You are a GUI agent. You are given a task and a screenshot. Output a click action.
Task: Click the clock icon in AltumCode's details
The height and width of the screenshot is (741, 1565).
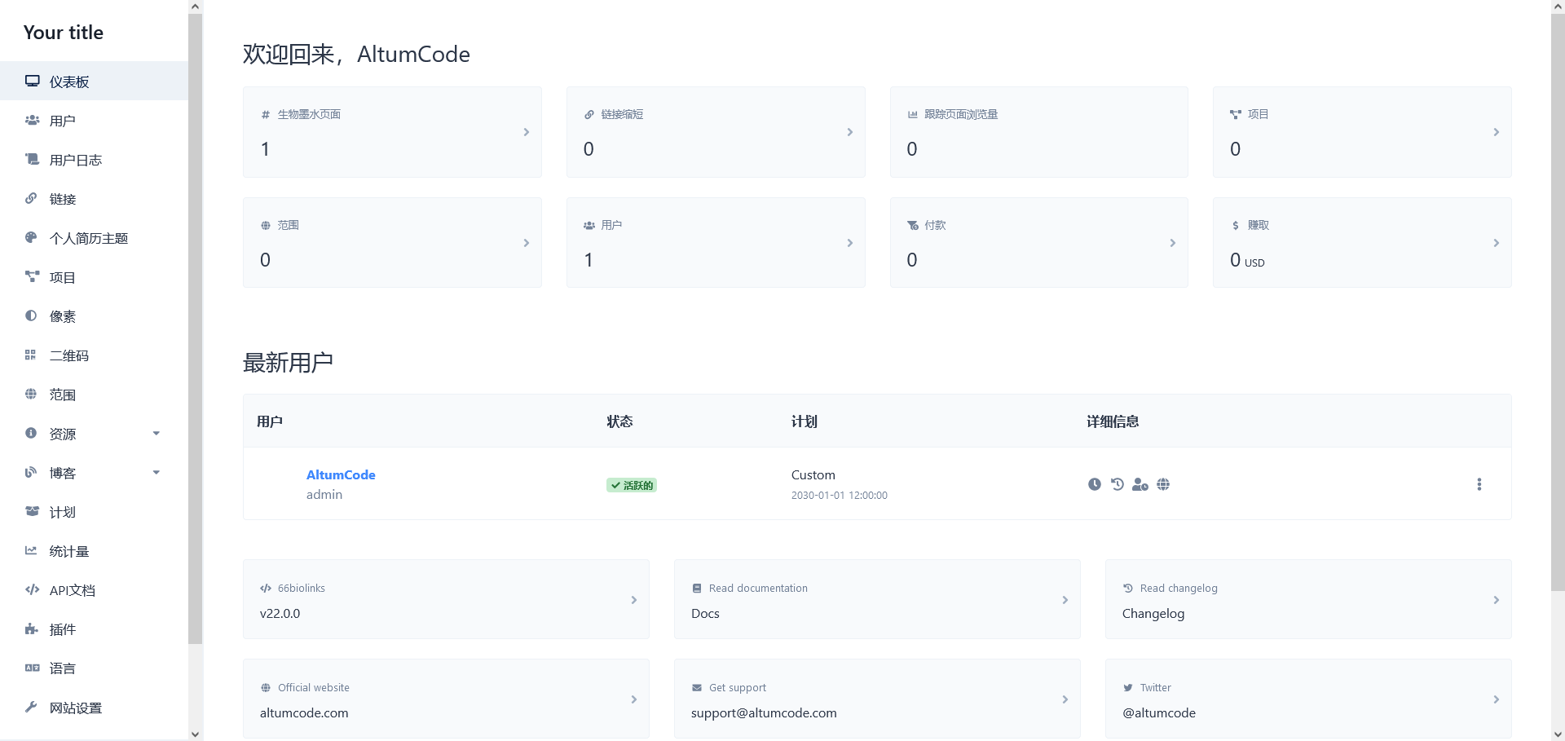1095,484
